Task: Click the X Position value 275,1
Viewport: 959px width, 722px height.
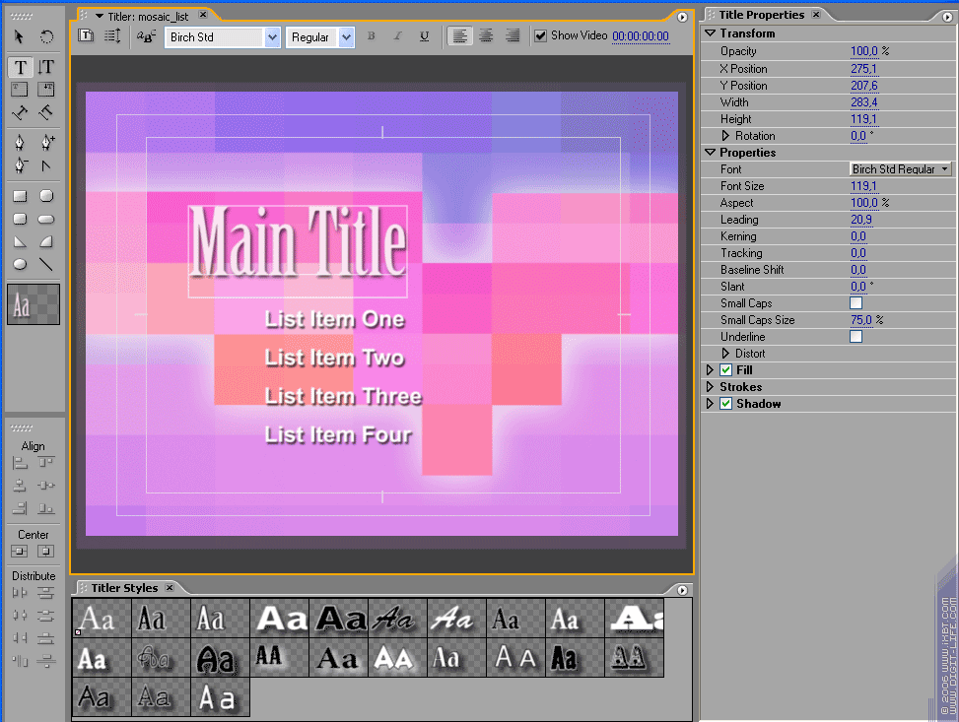Action: [x=863, y=69]
